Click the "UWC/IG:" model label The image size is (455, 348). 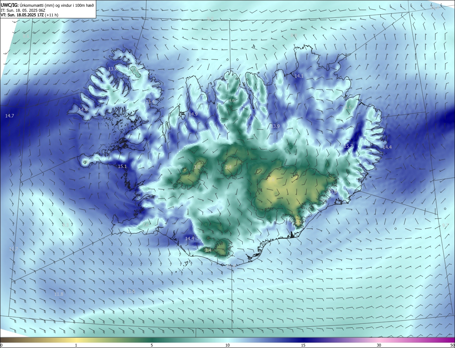point(10,5)
